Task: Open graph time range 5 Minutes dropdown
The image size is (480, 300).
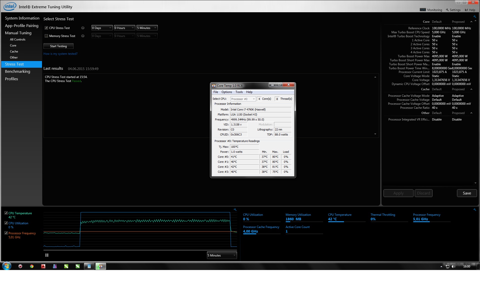Action: point(222,255)
